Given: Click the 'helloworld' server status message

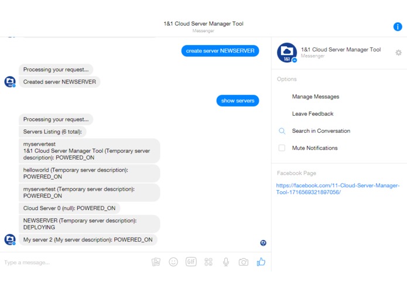Looking at the screenshot, I should [x=89, y=173].
